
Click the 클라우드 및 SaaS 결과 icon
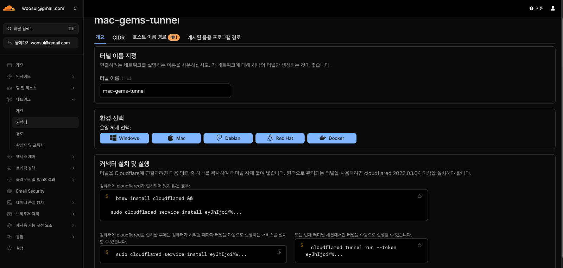(x=10, y=180)
